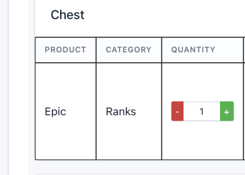
Task: Select the Epic product table cell
Action: pos(66,111)
